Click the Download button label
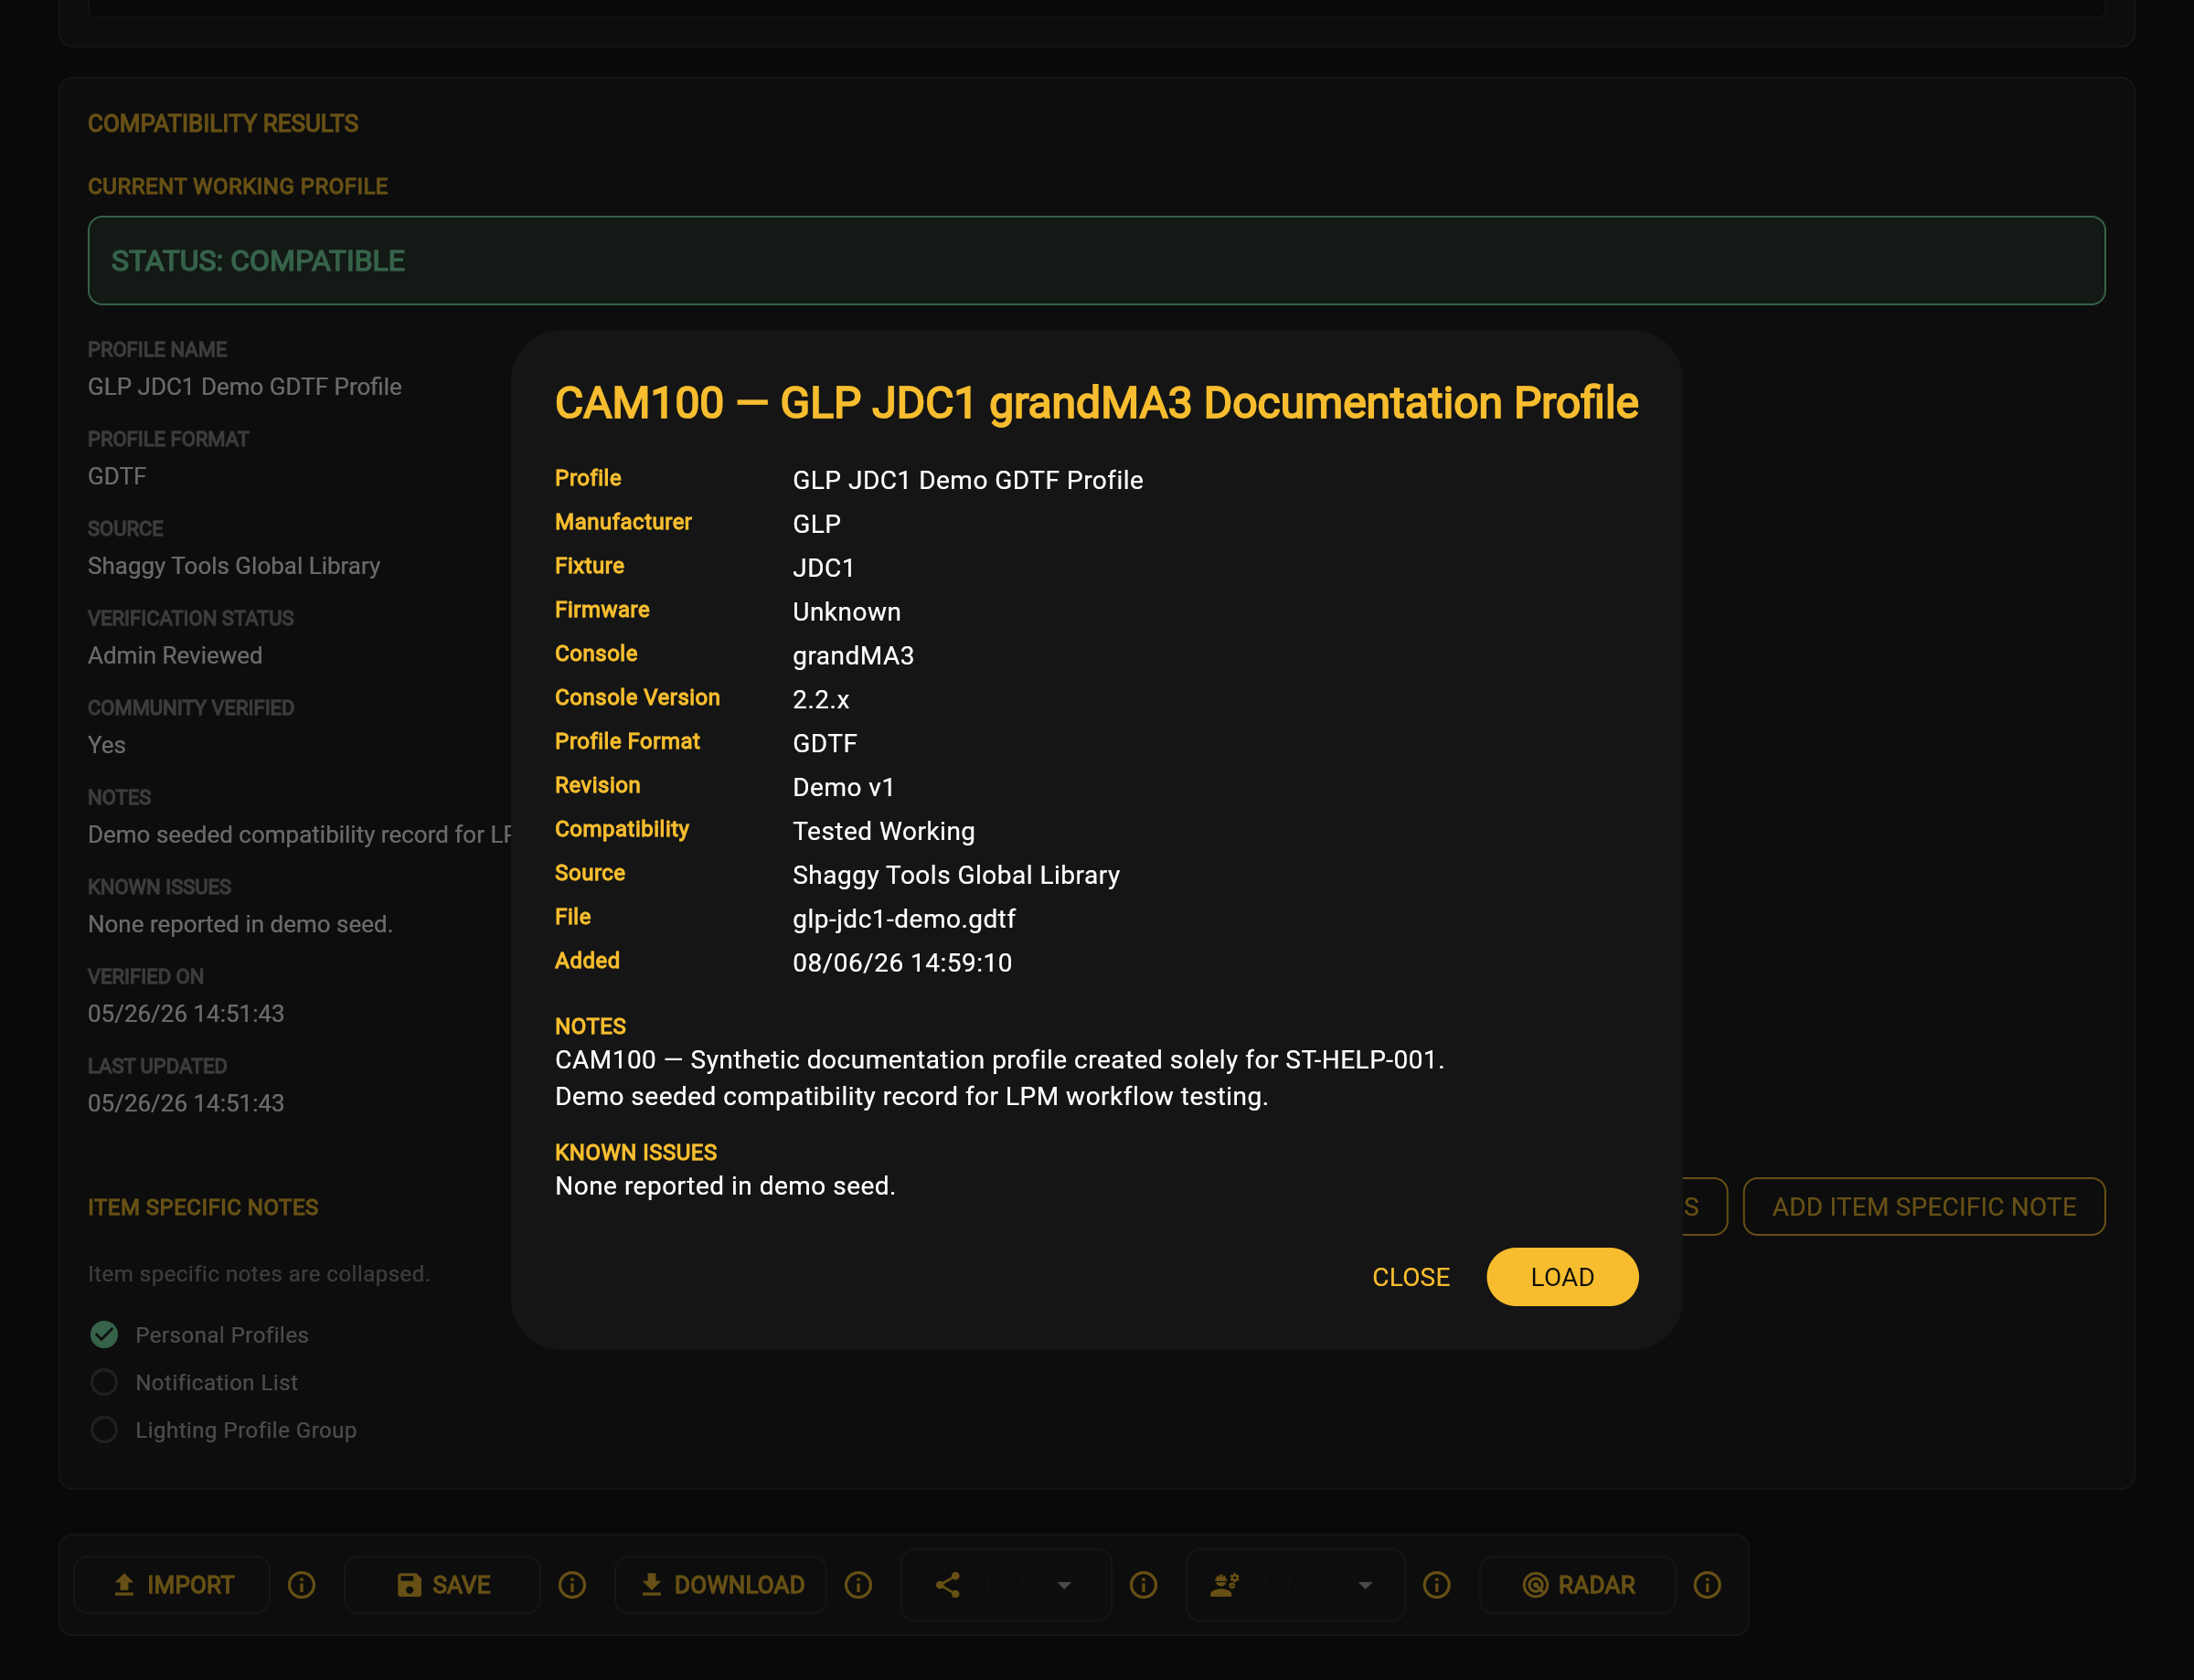Image resolution: width=2194 pixels, height=1680 pixels. pyautogui.click(x=739, y=1585)
